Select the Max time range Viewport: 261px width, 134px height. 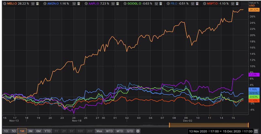click(x=99, y=131)
